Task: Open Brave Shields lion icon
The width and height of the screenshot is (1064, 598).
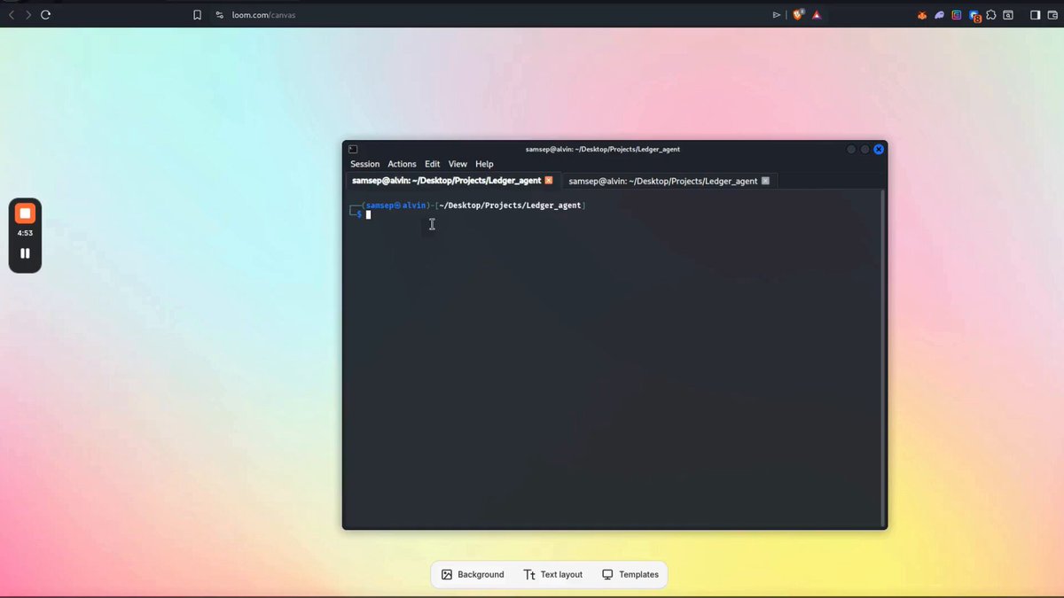Action: coord(798,15)
